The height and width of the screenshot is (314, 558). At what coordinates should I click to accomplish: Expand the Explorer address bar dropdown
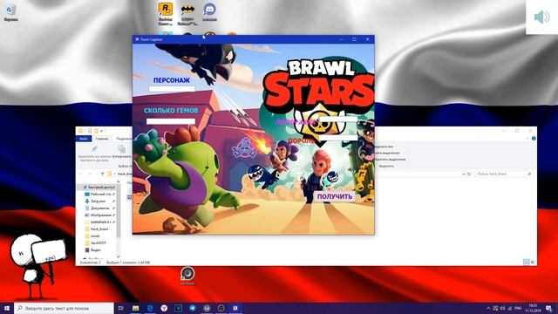[464, 174]
